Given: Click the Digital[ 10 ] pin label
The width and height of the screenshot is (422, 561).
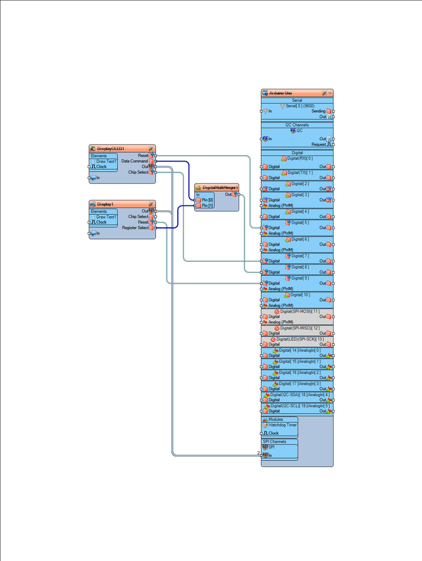Looking at the screenshot, I should coord(300,295).
